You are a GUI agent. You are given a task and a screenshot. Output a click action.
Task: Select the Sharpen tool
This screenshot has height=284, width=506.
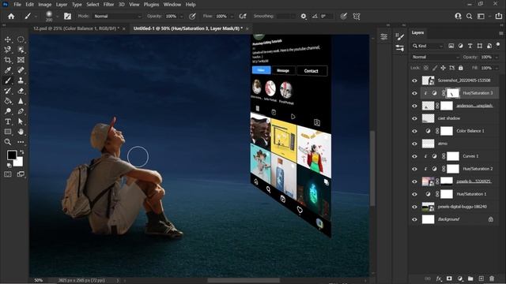click(x=21, y=101)
